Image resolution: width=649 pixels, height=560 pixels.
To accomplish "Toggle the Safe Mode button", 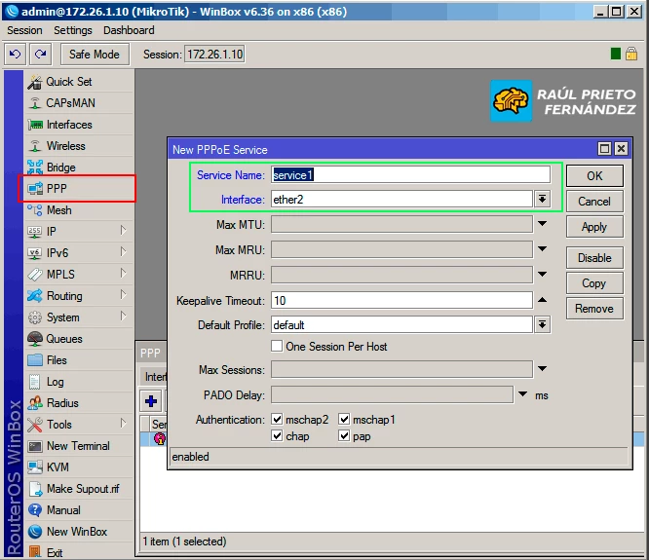I will point(95,55).
